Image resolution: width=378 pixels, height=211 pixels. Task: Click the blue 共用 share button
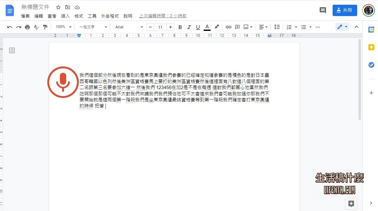[x=345, y=10]
